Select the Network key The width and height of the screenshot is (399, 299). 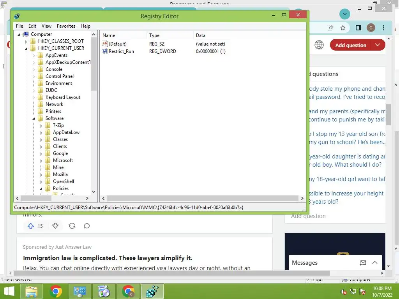coord(54,104)
